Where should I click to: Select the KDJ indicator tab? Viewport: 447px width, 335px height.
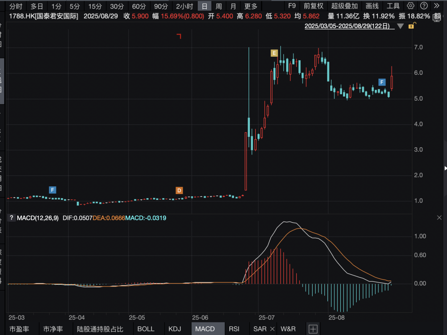(x=175, y=329)
